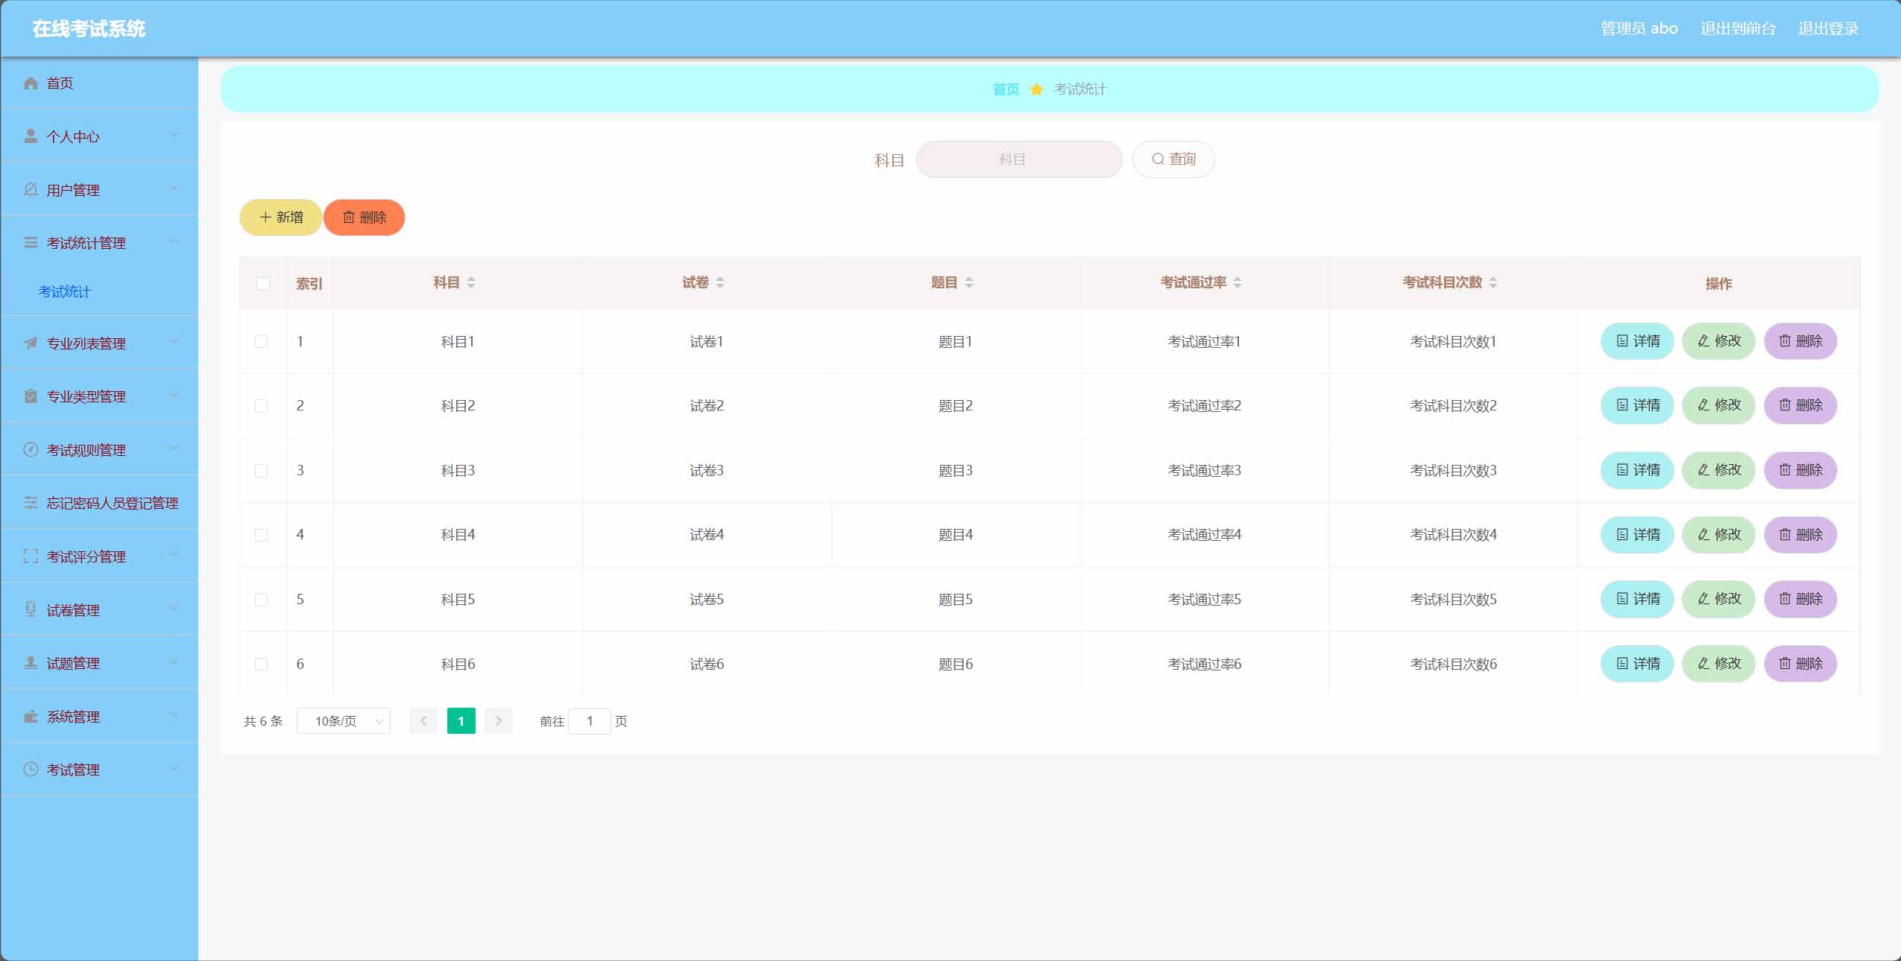Click the clipboard icon beside 专业类型管理
This screenshot has width=1901, height=961.
[31, 396]
